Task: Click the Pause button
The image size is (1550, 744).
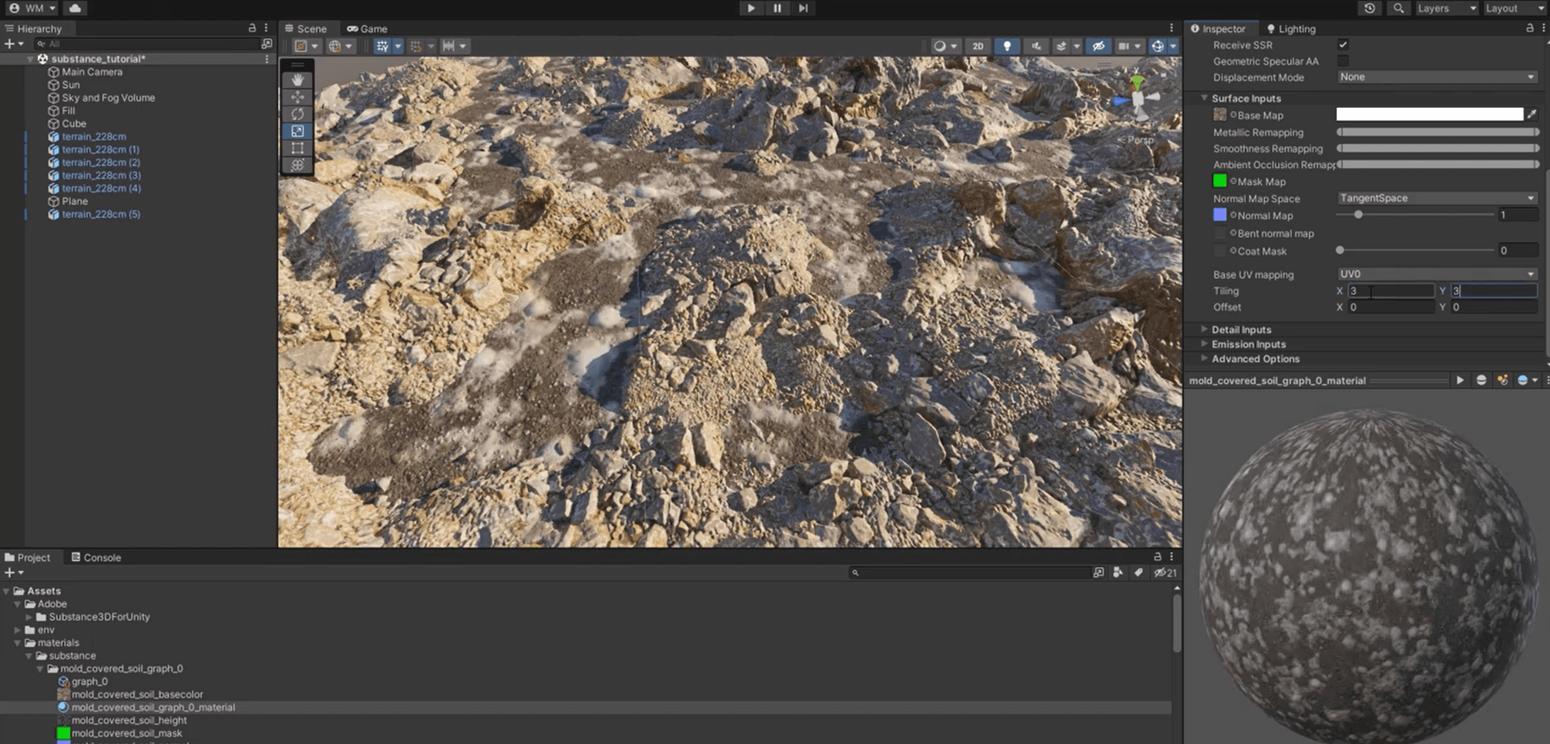Action: click(x=777, y=8)
